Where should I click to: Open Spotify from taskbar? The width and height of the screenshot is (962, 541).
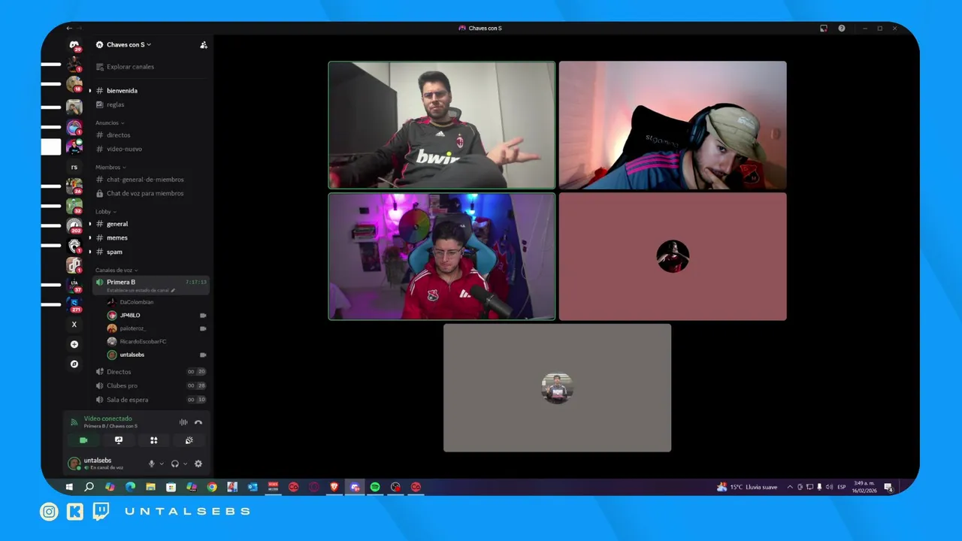tap(375, 487)
